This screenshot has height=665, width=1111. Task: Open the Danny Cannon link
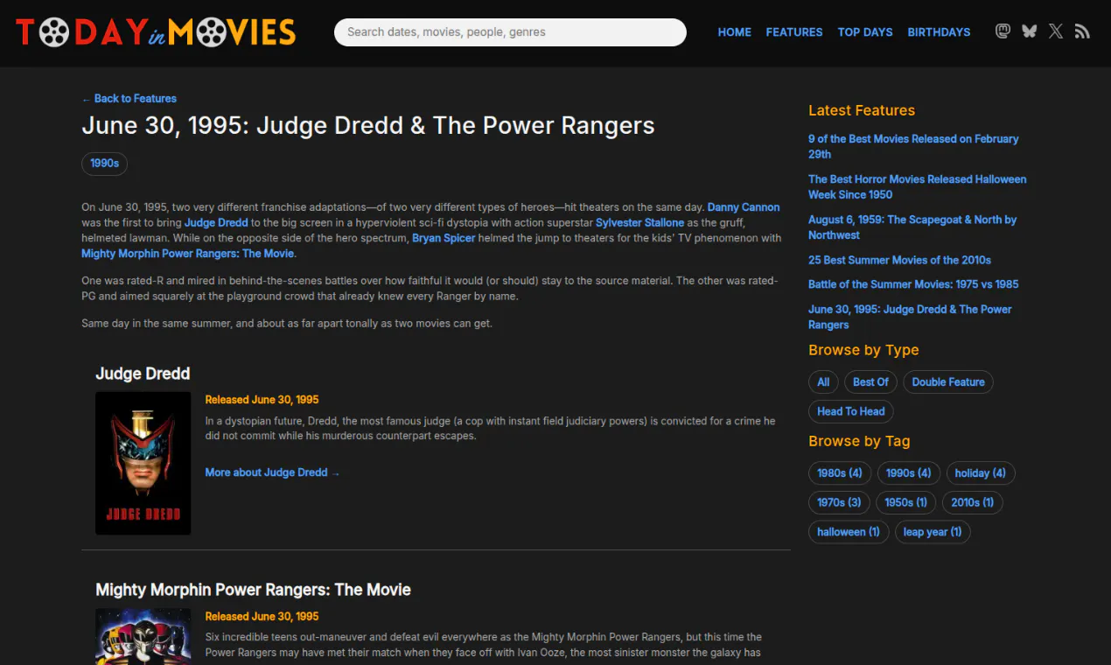point(744,207)
